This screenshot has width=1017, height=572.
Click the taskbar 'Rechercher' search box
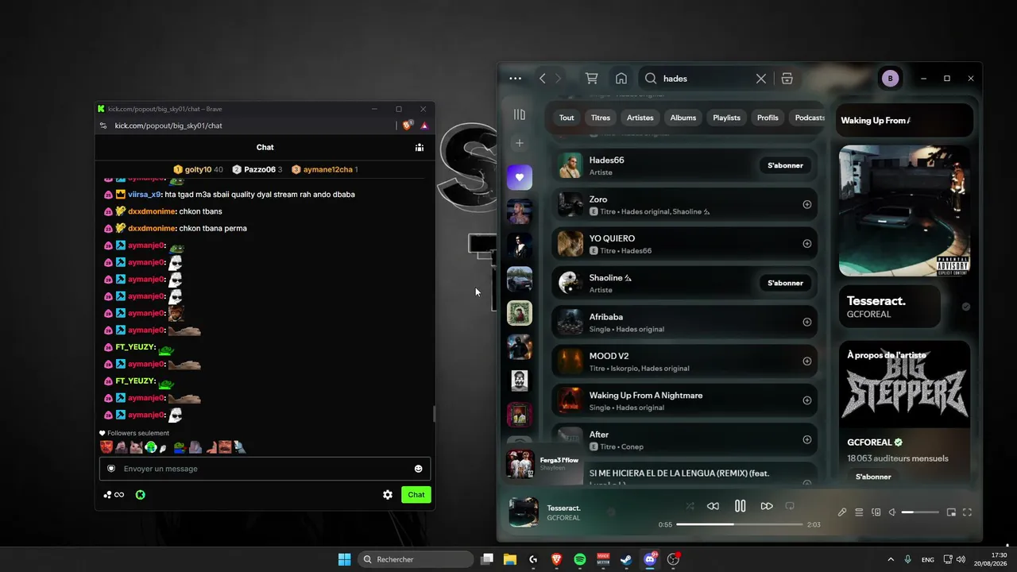tap(416, 559)
